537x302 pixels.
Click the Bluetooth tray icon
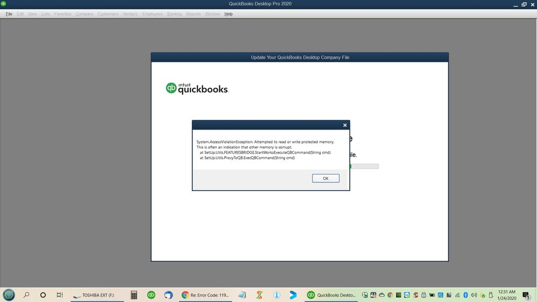click(466, 295)
